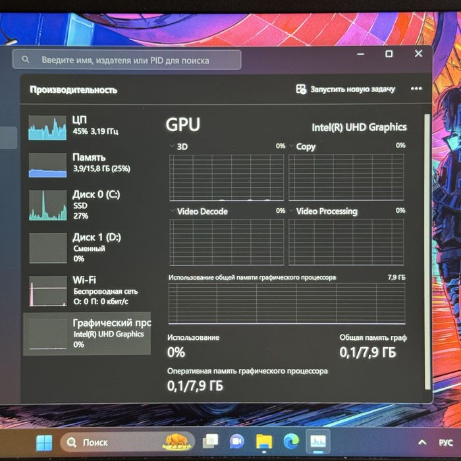Open the Windows Start menu
The image size is (461, 461).
(x=44, y=443)
